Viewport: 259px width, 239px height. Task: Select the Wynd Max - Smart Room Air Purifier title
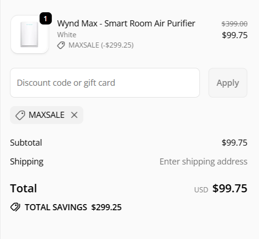point(126,24)
